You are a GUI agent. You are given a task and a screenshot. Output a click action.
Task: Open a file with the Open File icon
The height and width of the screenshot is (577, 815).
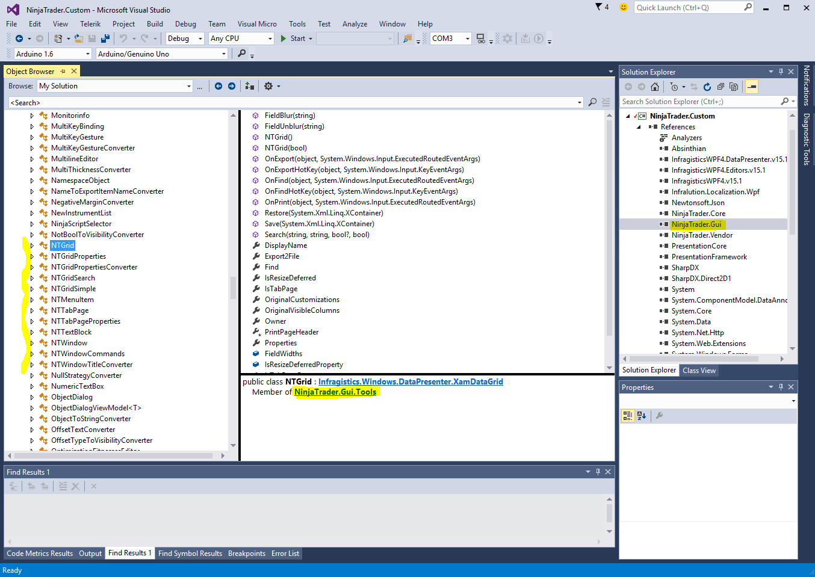[x=79, y=39]
